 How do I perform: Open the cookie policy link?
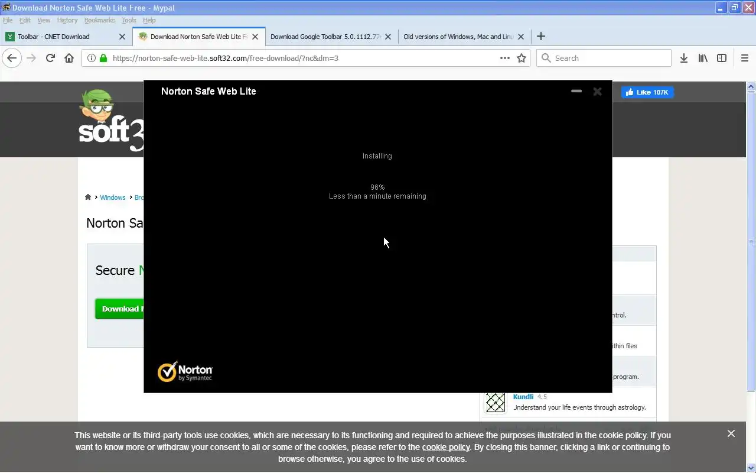pos(446,447)
